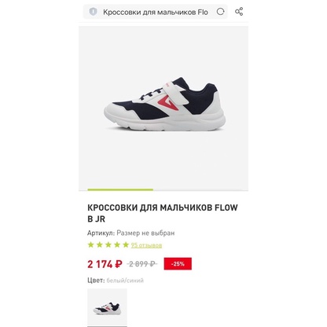327x327 pixels.
Task: Open the main sneaker product photo
Action: pyautogui.click(x=164, y=105)
